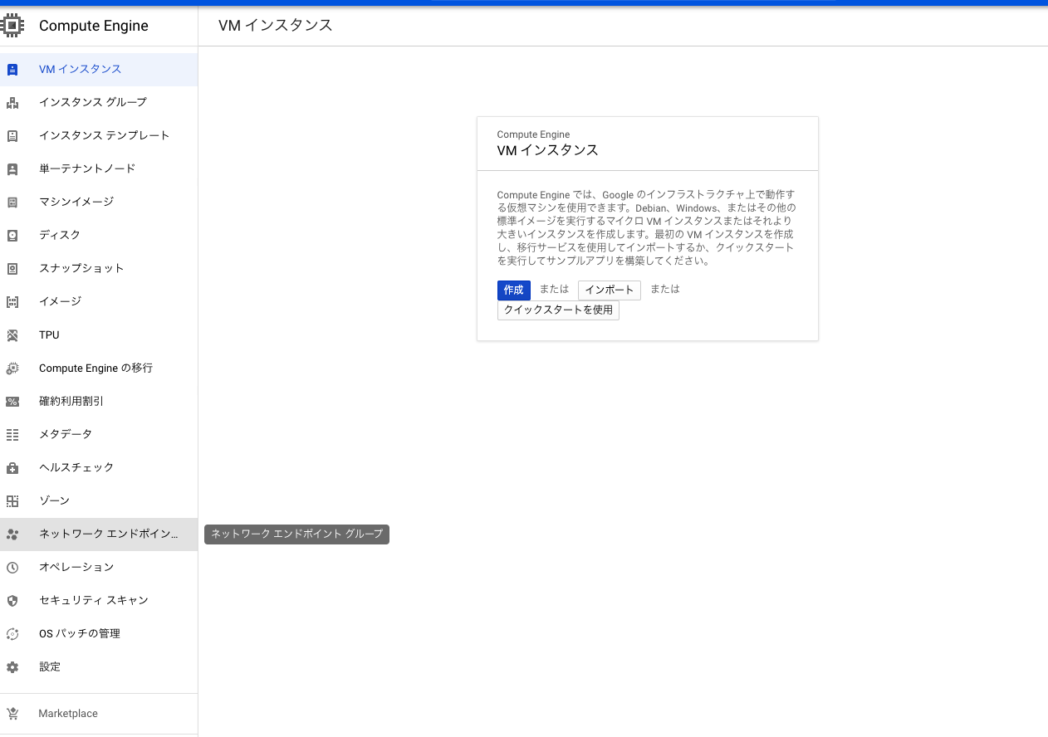The height and width of the screenshot is (737, 1048).
Task: Click the TPU sidebar icon
Action: [x=12, y=334]
